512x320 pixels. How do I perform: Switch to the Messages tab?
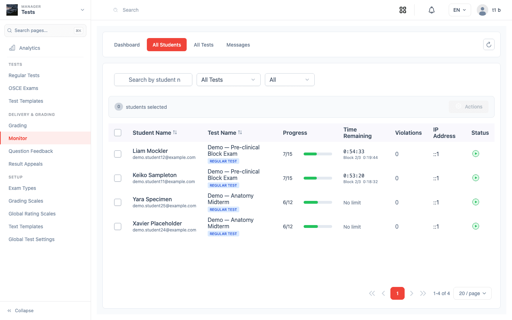click(238, 45)
